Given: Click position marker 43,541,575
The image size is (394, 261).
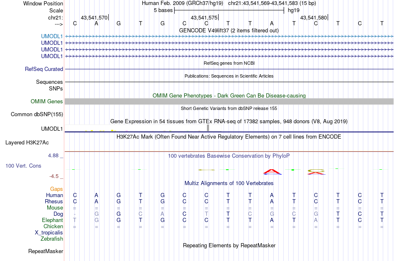Looking at the screenshot, I should point(204,17).
